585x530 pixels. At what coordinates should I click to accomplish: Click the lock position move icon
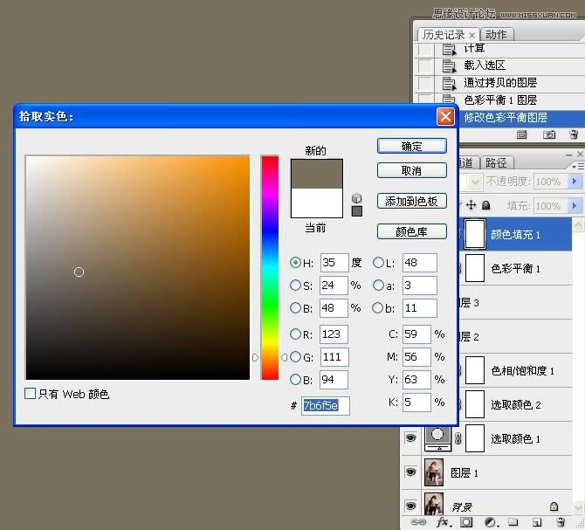(471, 205)
